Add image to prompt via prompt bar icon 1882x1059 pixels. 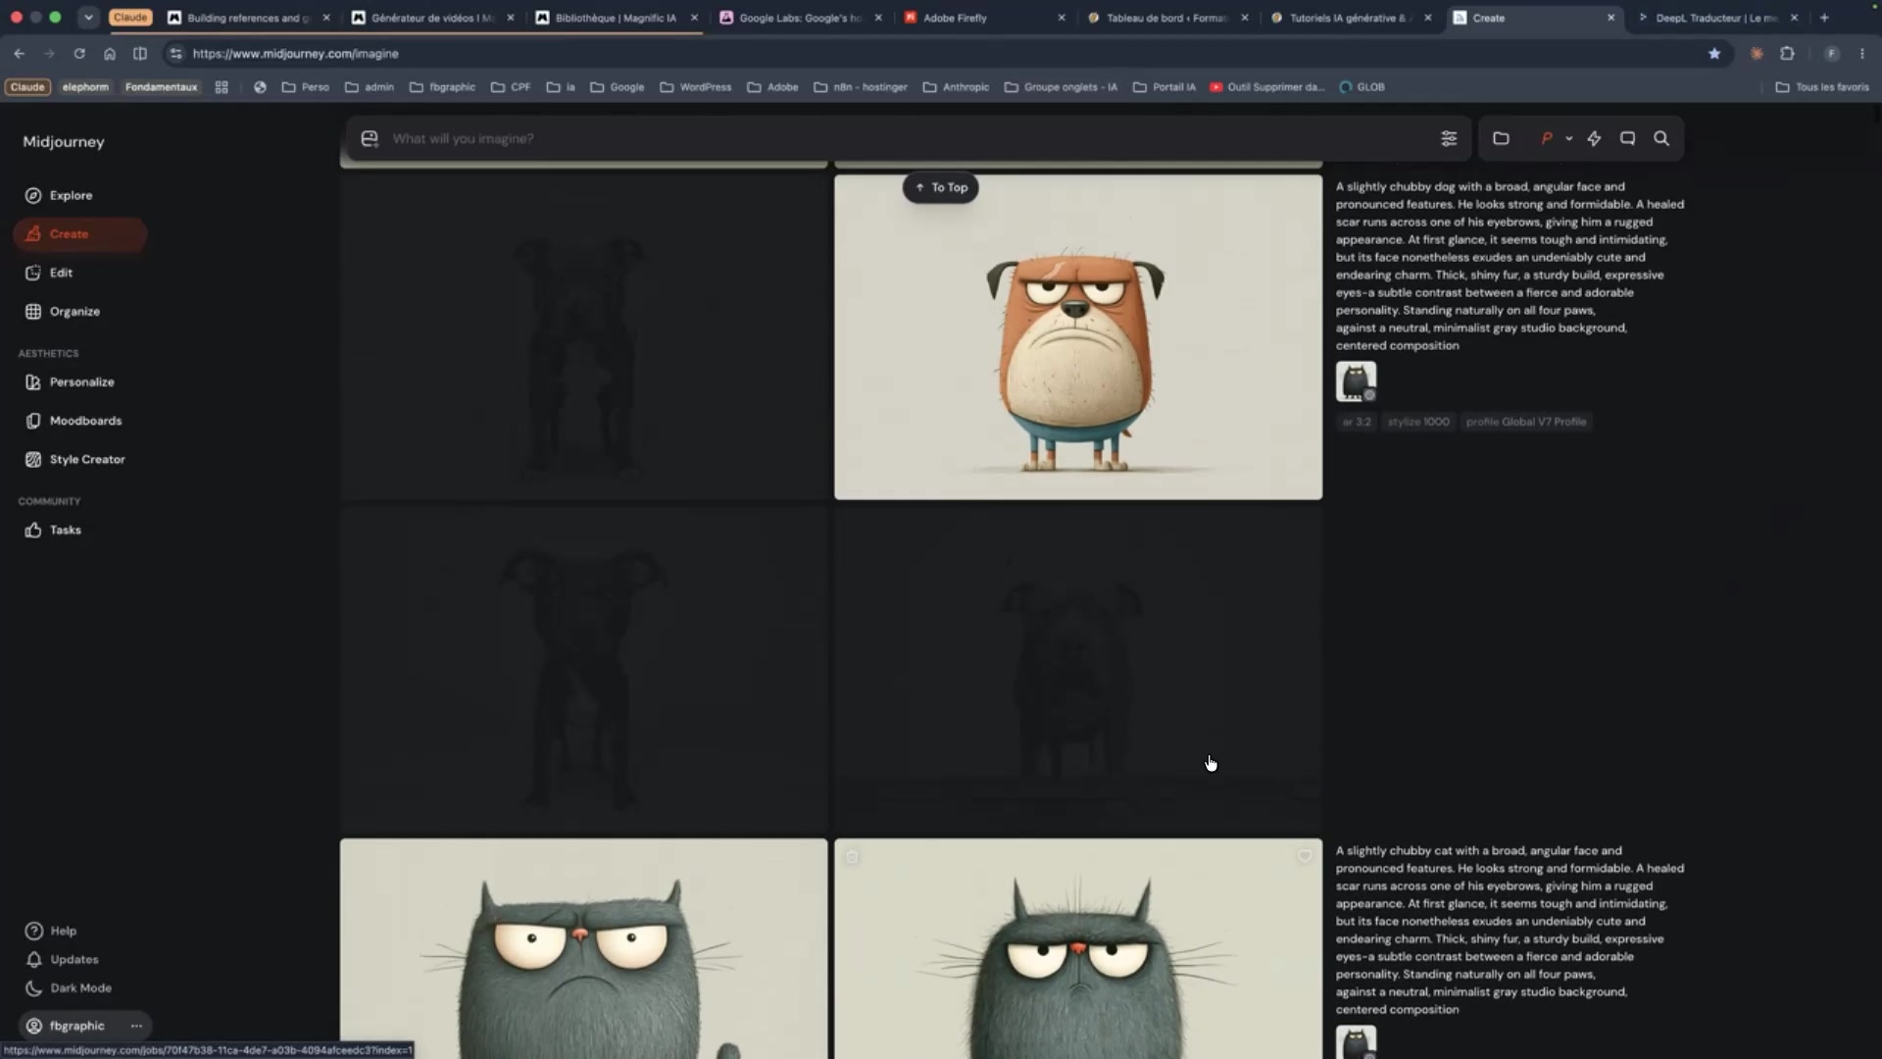[x=370, y=138]
